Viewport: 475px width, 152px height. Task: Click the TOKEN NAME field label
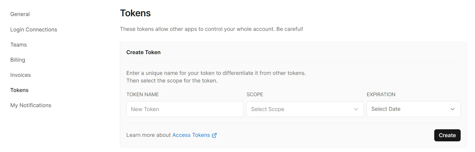(143, 95)
